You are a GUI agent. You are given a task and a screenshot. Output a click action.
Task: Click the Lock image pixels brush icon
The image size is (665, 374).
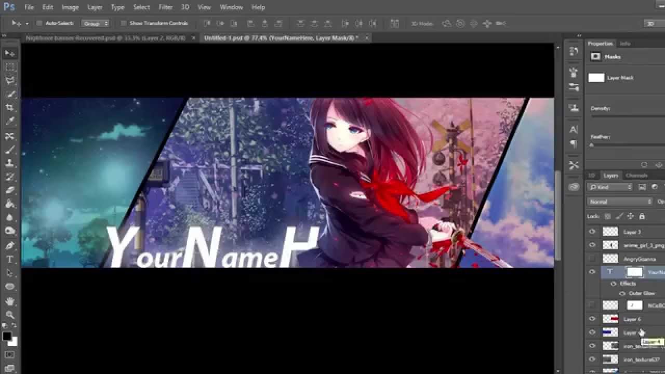[619, 216]
